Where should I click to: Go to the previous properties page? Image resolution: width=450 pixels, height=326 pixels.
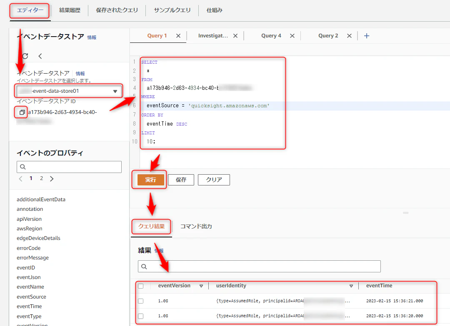21,179
